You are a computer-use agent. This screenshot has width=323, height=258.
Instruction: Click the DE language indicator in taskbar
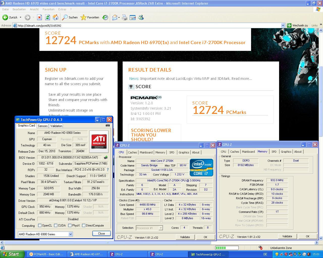point(265,254)
